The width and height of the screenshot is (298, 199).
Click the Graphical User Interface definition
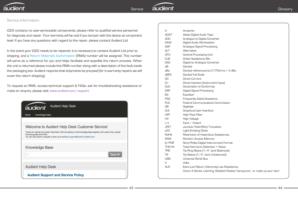tap(198, 110)
